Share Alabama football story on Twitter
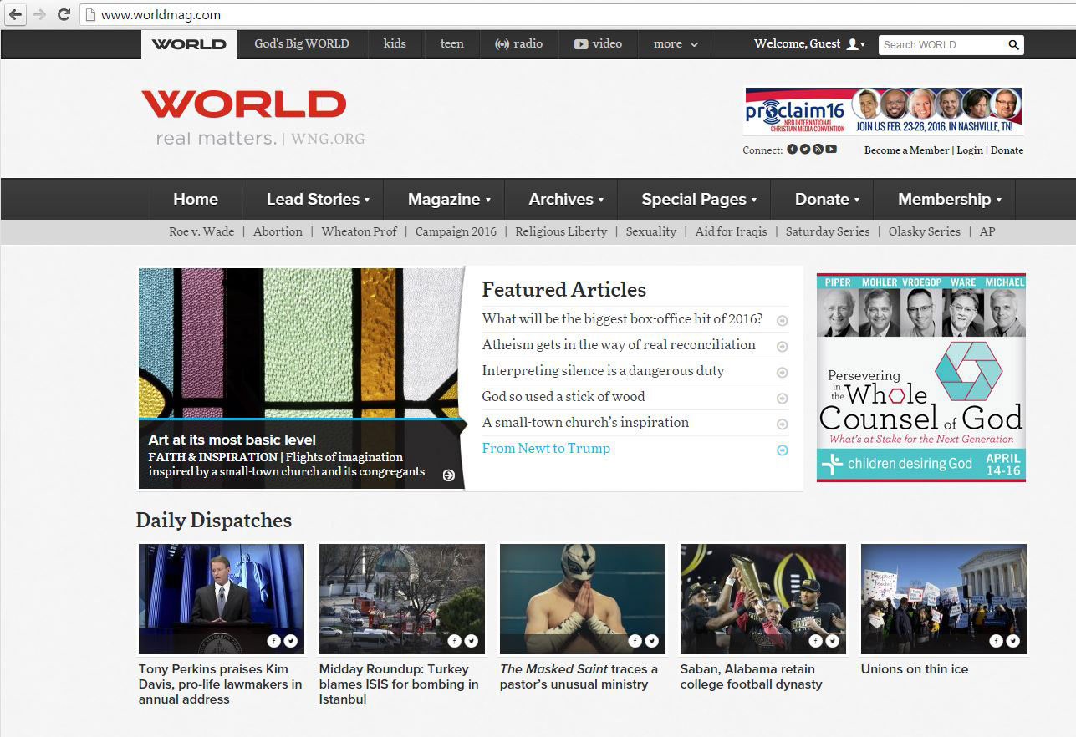The height and width of the screenshot is (737, 1076). click(832, 641)
